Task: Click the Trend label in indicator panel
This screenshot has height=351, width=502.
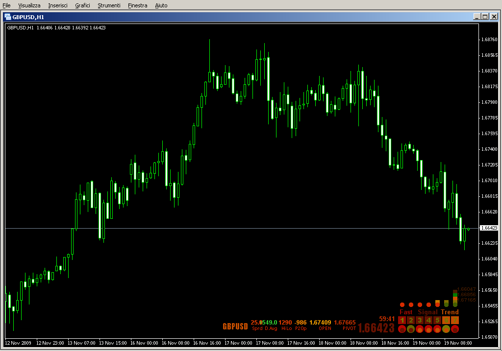Action: click(x=450, y=312)
